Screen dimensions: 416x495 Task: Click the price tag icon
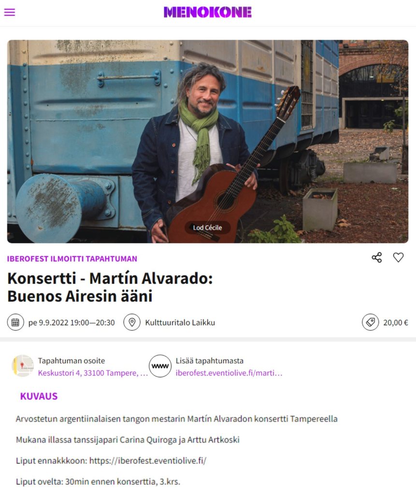click(x=370, y=322)
